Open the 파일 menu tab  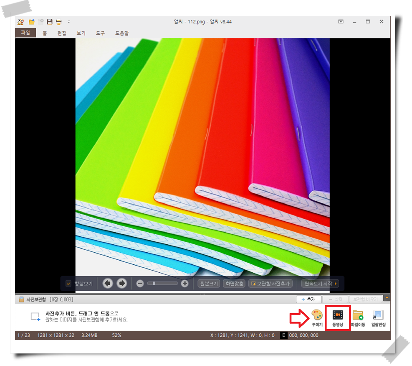point(25,33)
